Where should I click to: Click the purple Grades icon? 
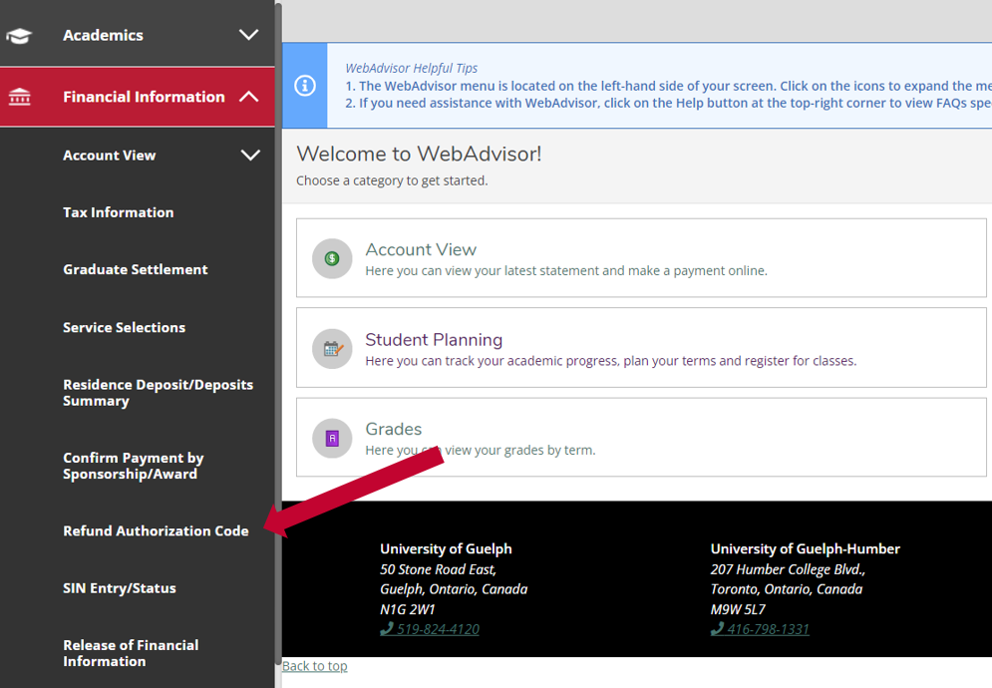pos(332,437)
